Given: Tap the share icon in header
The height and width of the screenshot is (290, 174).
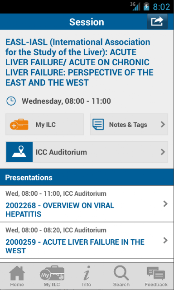Looking at the screenshot, I should click(157, 22).
